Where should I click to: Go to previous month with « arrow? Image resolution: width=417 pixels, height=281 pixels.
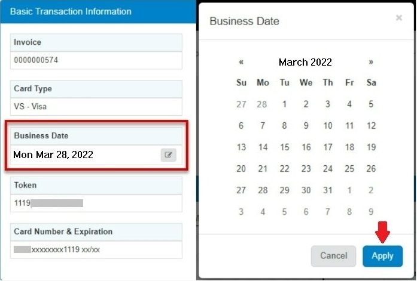click(x=241, y=62)
